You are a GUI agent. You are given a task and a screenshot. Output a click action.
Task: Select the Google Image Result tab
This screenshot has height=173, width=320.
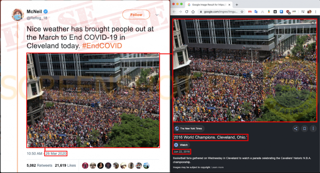(208, 5)
